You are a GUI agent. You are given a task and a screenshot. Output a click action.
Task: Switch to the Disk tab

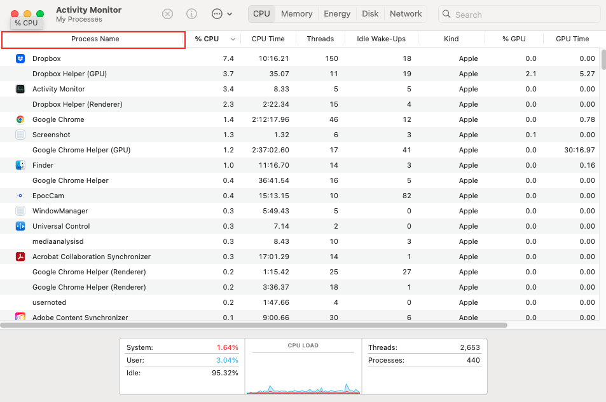(x=370, y=13)
